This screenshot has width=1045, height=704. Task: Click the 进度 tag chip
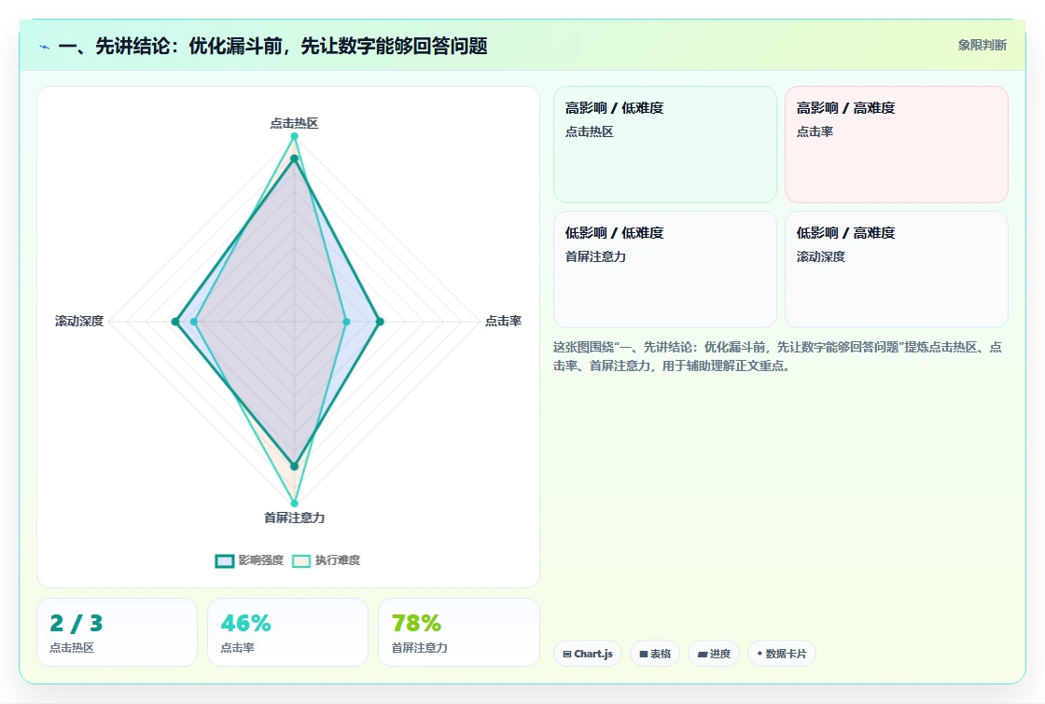pyautogui.click(x=714, y=654)
